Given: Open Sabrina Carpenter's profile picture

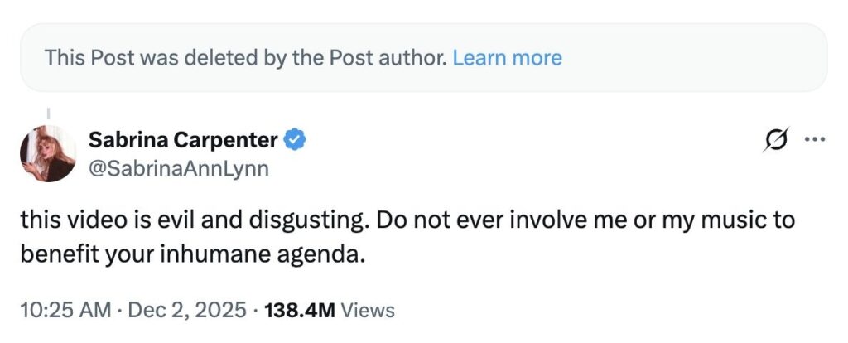Looking at the screenshot, I should pyautogui.click(x=48, y=154).
